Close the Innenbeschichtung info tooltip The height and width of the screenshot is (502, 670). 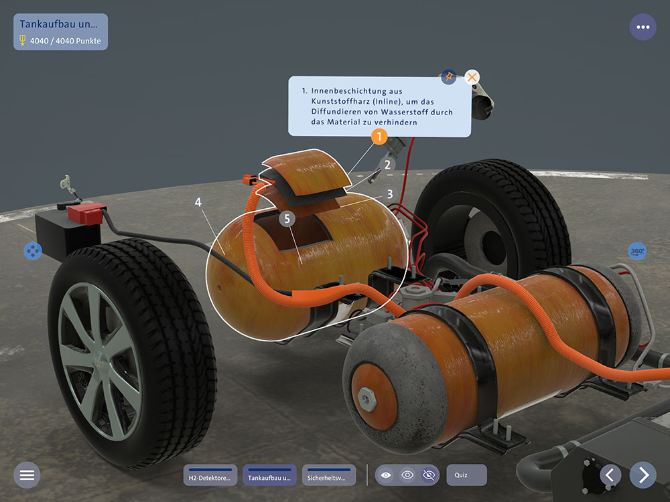(472, 77)
